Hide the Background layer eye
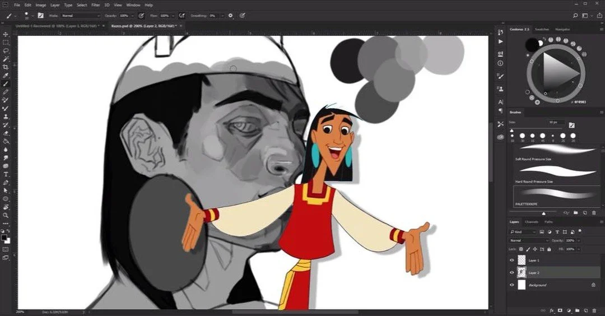The width and height of the screenshot is (605, 316). 512,285
